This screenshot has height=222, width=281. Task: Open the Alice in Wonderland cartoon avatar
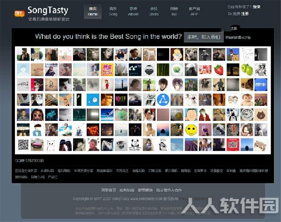tap(177, 54)
